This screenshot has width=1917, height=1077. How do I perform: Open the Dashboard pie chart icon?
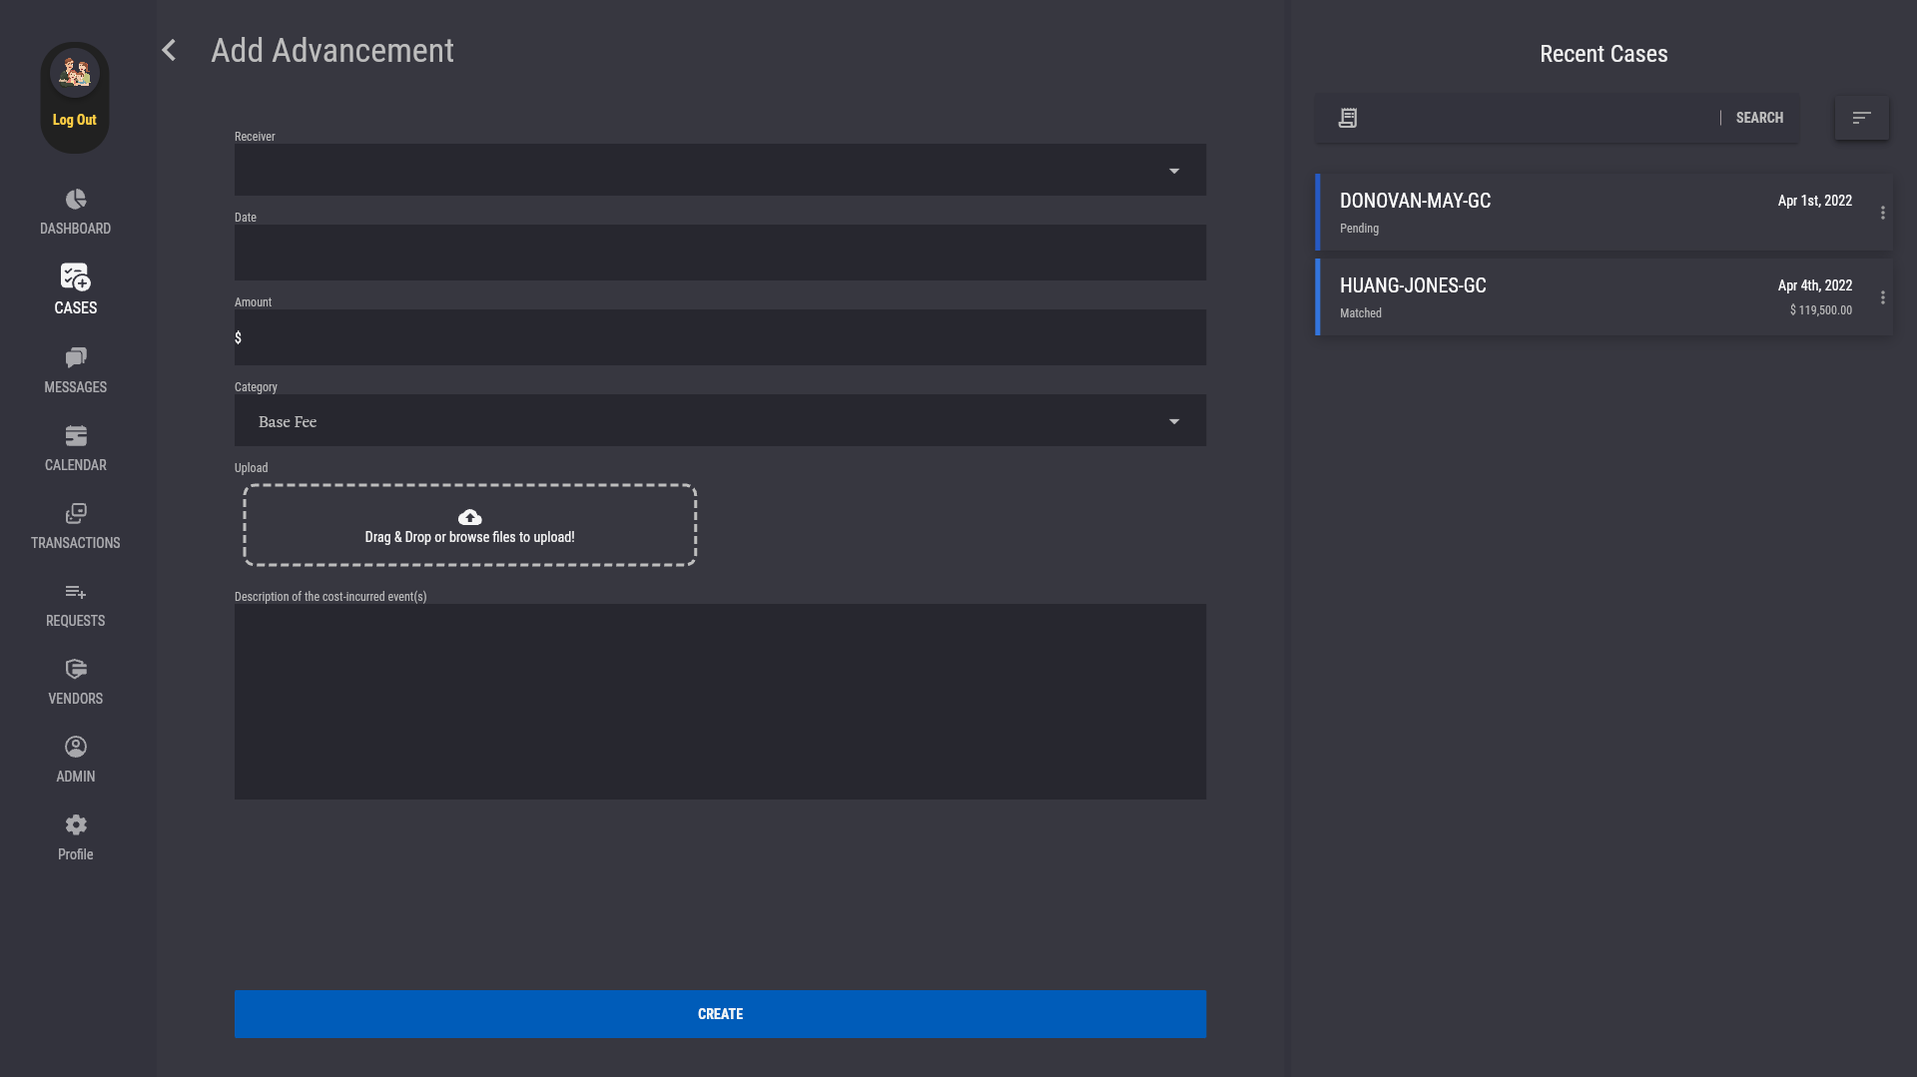pos(76,200)
